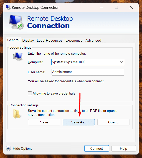142x158 pixels.
Task: Click the computer icon in Logon settings
Action: [18, 56]
